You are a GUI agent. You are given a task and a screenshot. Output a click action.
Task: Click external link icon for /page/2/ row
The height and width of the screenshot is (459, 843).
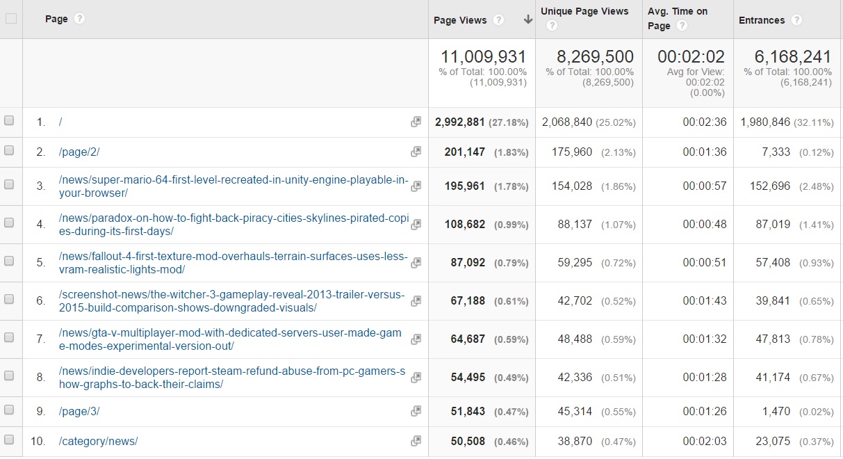(x=416, y=152)
